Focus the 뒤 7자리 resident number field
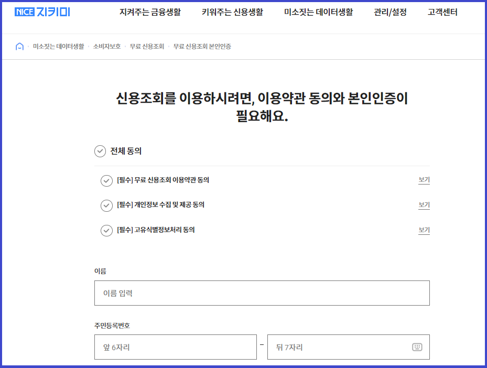487x368 pixels. 349,347
